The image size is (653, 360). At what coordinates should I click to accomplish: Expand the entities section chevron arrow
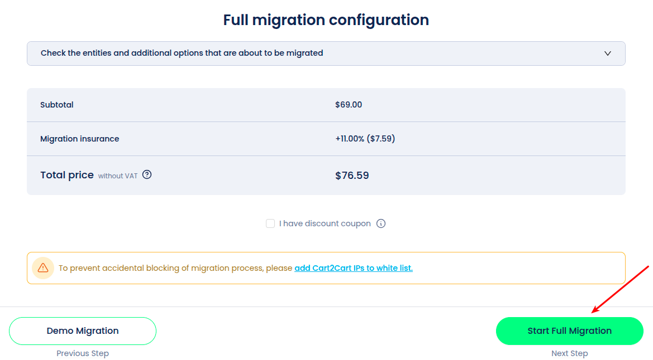608,53
